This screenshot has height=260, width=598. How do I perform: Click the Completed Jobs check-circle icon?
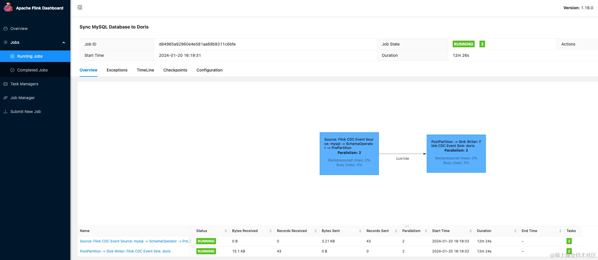[12, 70]
